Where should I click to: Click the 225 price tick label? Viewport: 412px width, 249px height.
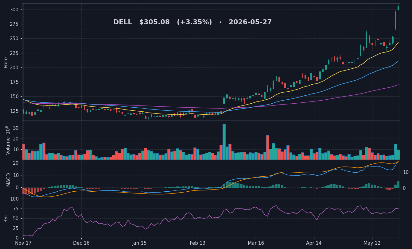pyautogui.click(x=14, y=53)
